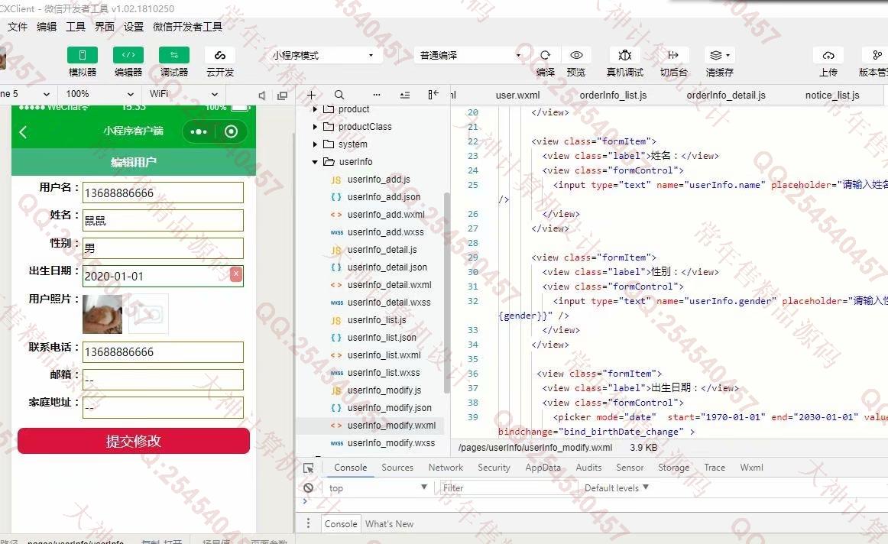Screen dimensions: 888x544
Task: Detach the simulator window icon
Action: coord(283,95)
